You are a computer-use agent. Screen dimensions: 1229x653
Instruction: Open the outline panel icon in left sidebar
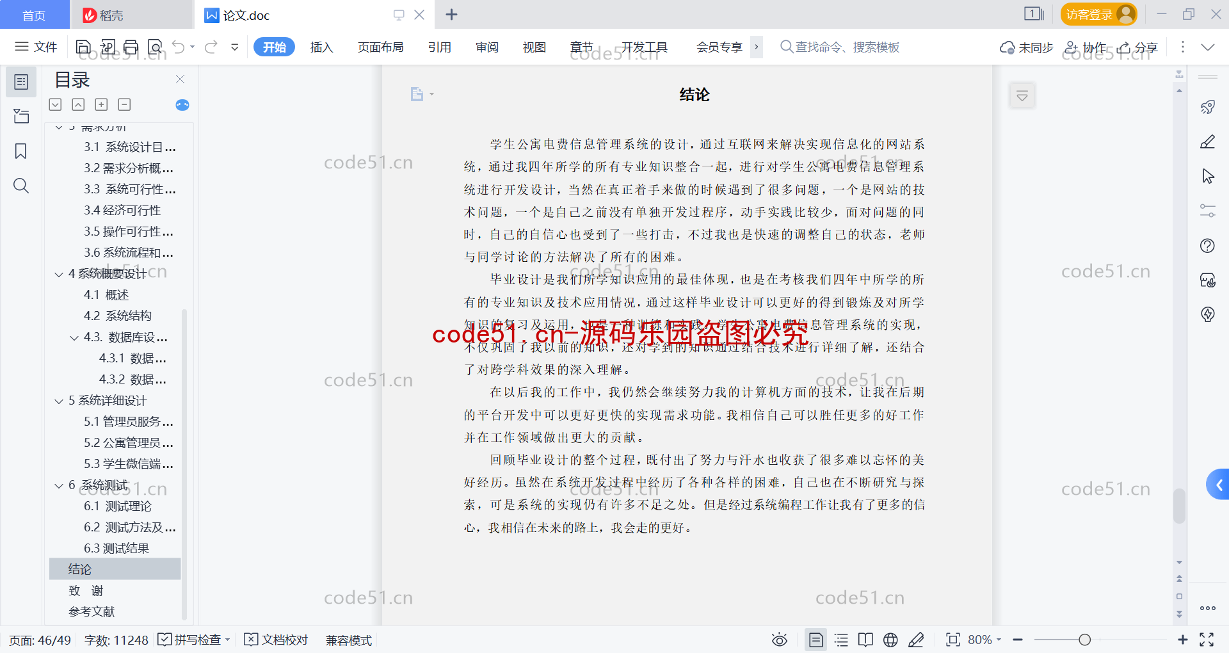[x=21, y=82]
